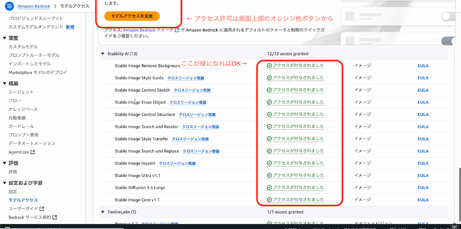Viewport: 461px width, 229px height.
Task: Collapse the 構築 sidebar section
Action: tap(5, 84)
